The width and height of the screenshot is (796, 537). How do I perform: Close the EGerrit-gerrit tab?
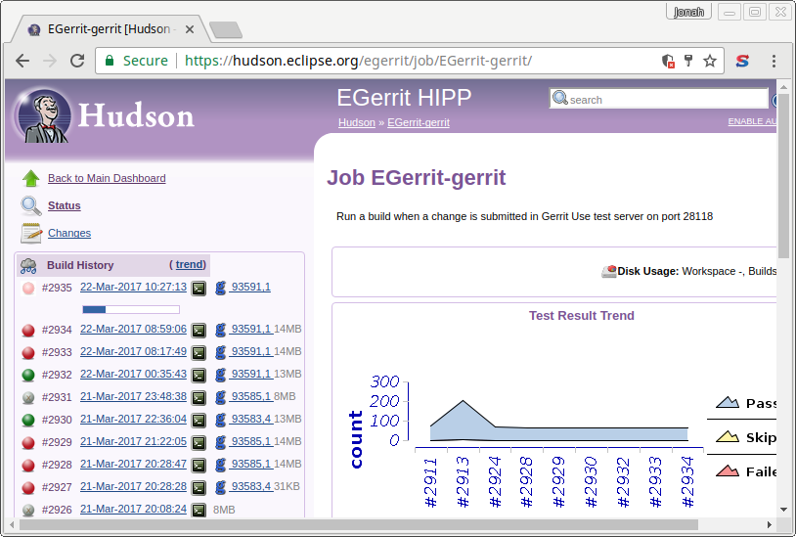tap(190, 29)
